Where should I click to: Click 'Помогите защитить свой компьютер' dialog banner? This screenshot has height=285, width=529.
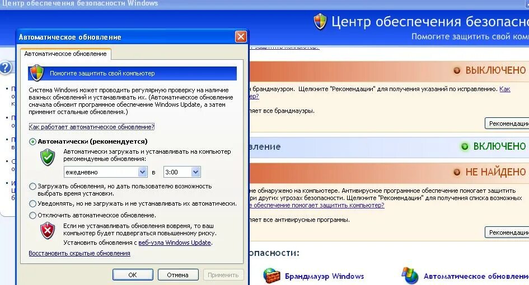132,73
